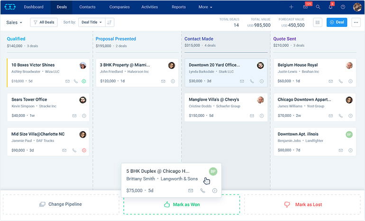365x221 pixels.
Task: Open the Belgium House Royal deal title
Action: [298, 65]
